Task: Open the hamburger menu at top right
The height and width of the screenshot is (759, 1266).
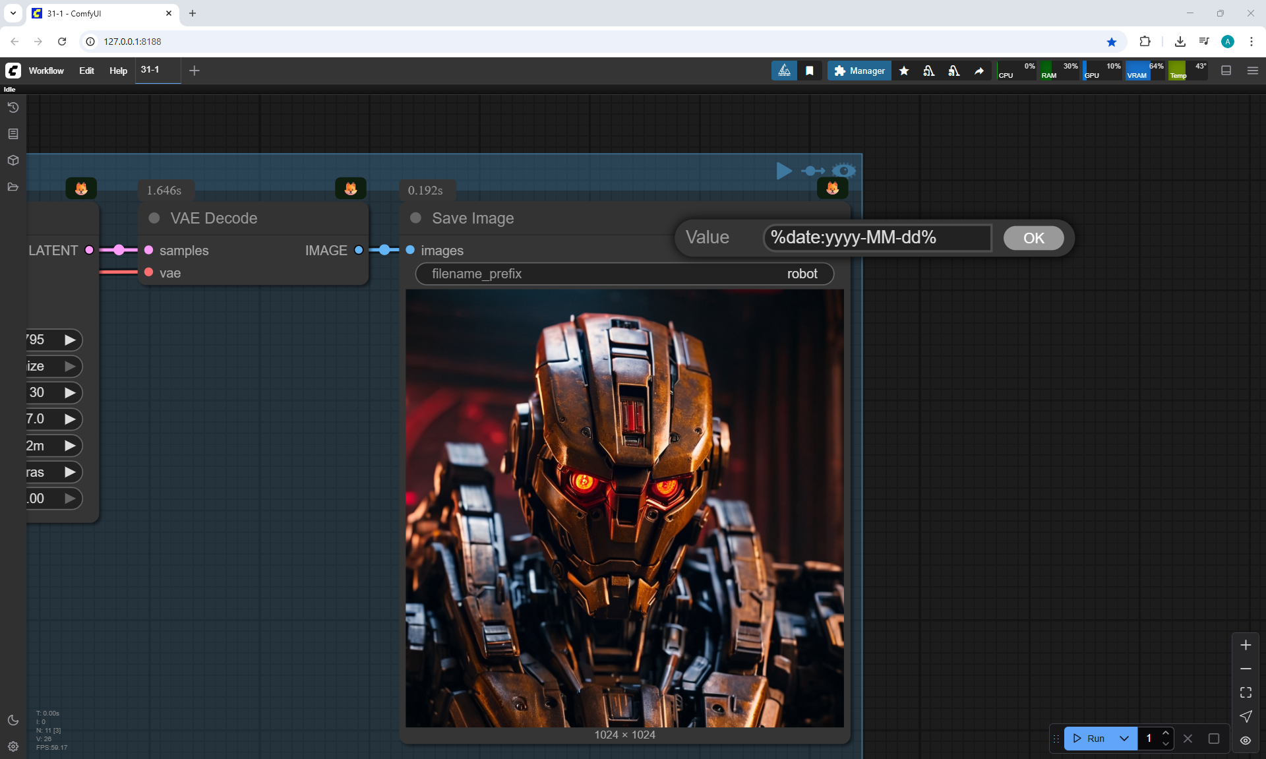Action: pos(1253,71)
